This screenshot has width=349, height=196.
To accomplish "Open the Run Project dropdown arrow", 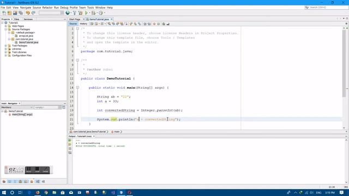I will (x=89, y=13).
